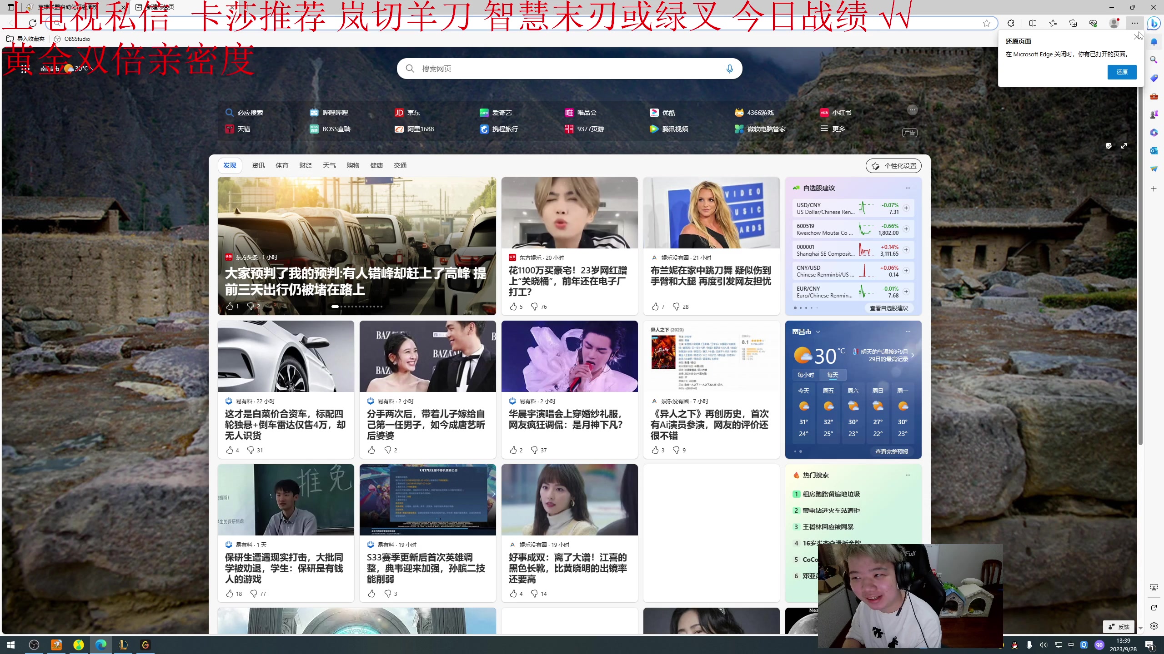This screenshot has height=654, width=1164.
Task: Open the stock card options menu
Action: coord(908,188)
